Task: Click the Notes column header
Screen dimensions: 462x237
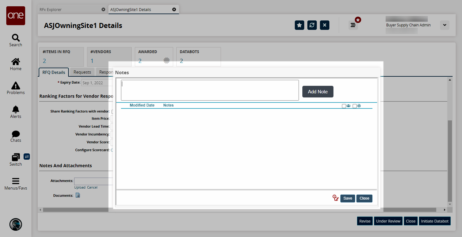Action: point(168,105)
